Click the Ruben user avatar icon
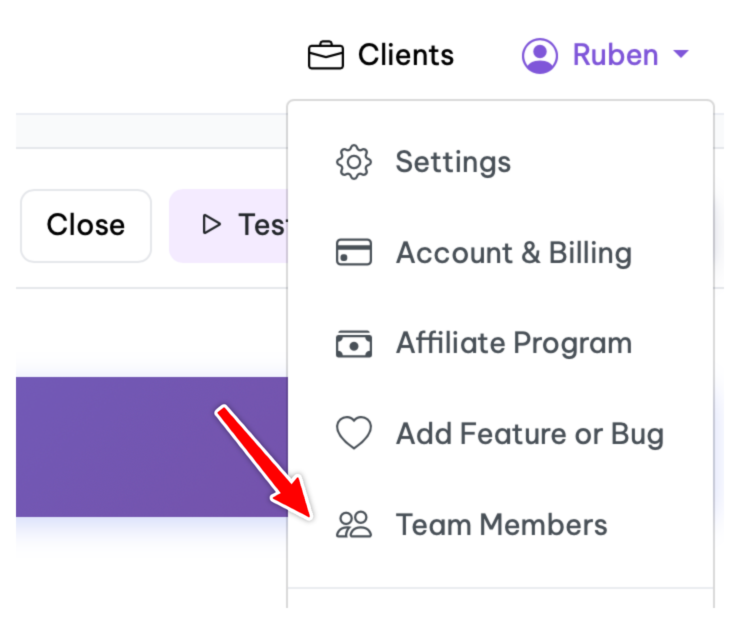The height and width of the screenshot is (624, 740). point(539,55)
